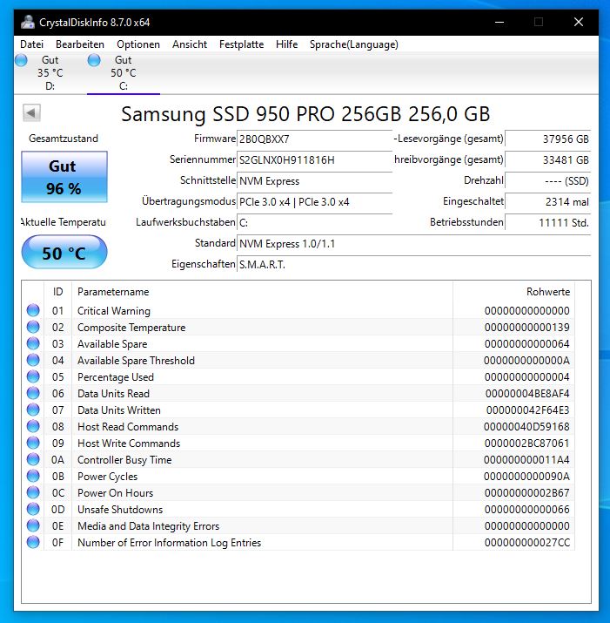Click status orb for Controller Busy Time

pos(33,459)
